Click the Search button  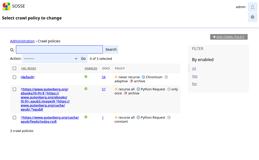point(111,49)
